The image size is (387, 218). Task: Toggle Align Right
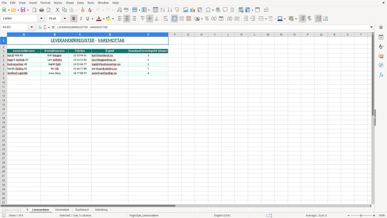click(134, 19)
